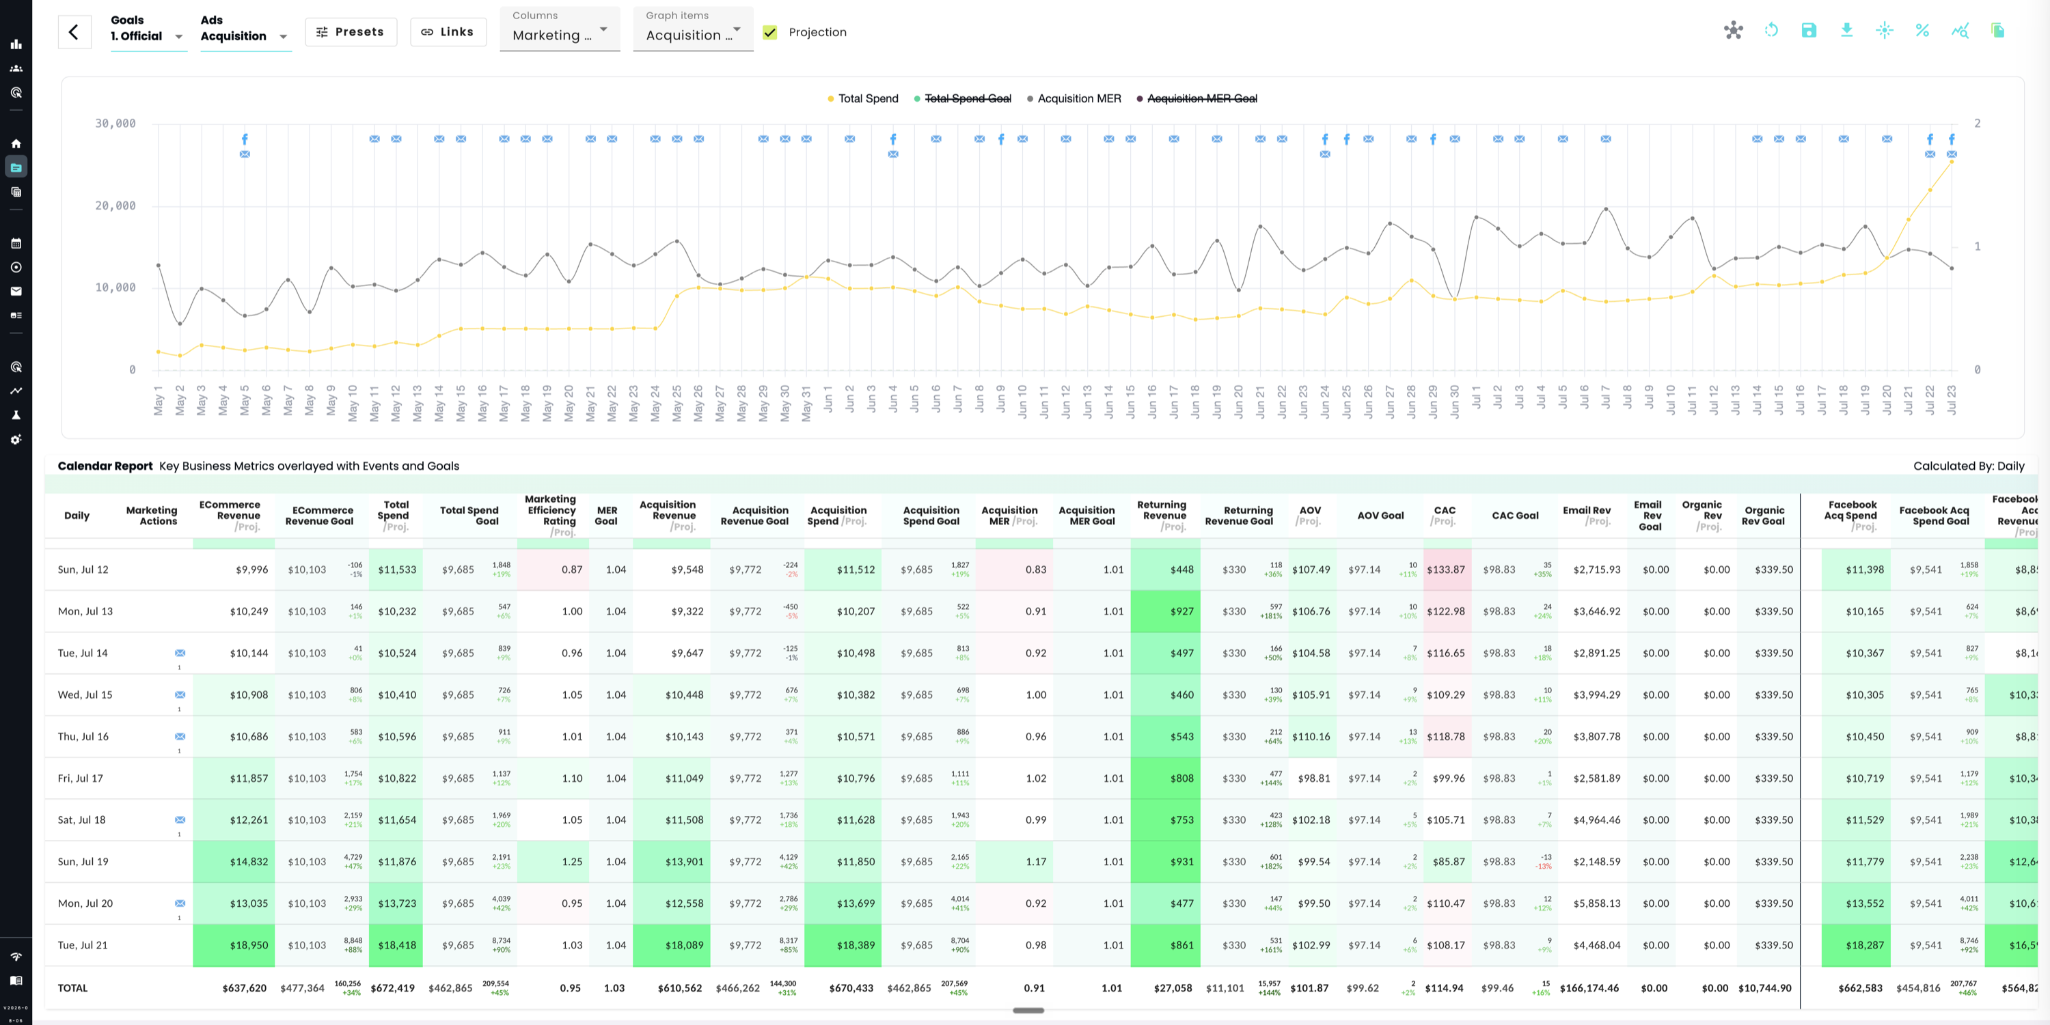Image resolution: width=2050 pixels, height=1025 pixels.
Task: Select the highlighted folder sidebar icon
Action: [x=16, y=167]
